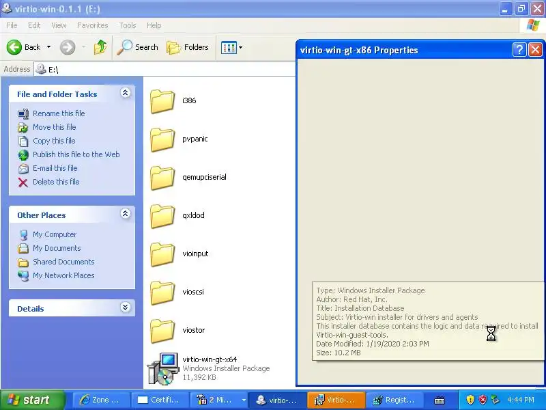
Task: Close the virtio-win-gt-x86 Properties dialog
Action: 535,50
